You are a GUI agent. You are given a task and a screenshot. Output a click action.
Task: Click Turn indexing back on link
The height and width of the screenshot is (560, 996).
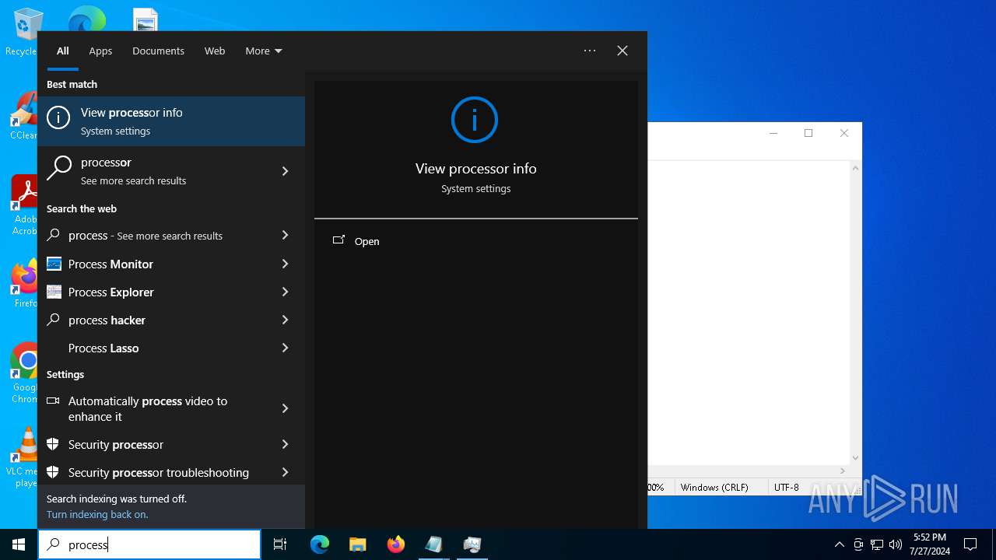pos(97,514)
